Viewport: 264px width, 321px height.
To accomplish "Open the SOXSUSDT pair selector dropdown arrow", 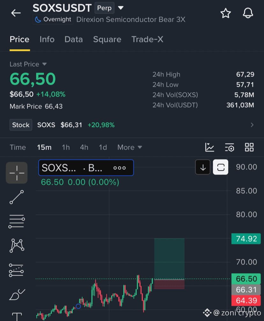I will point(121,8).
